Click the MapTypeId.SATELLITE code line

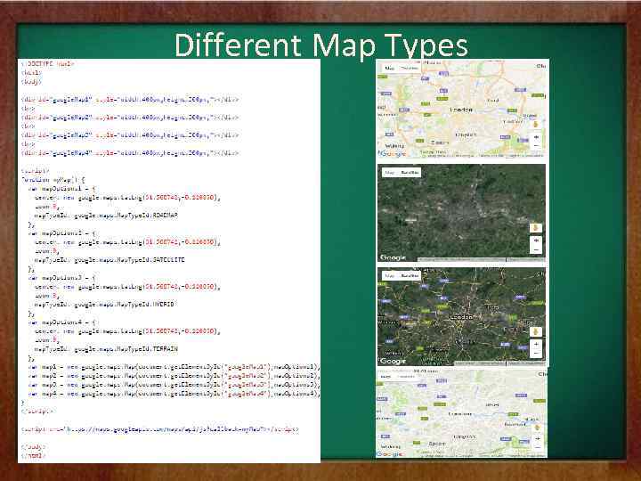[x=110, y=260]
